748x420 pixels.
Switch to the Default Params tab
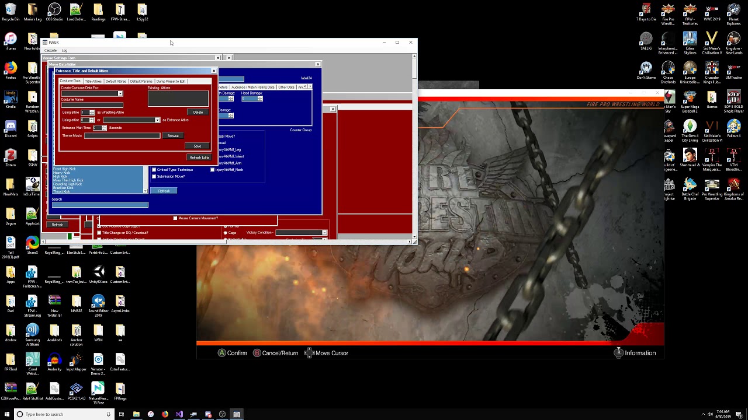(x=141, y=81)
